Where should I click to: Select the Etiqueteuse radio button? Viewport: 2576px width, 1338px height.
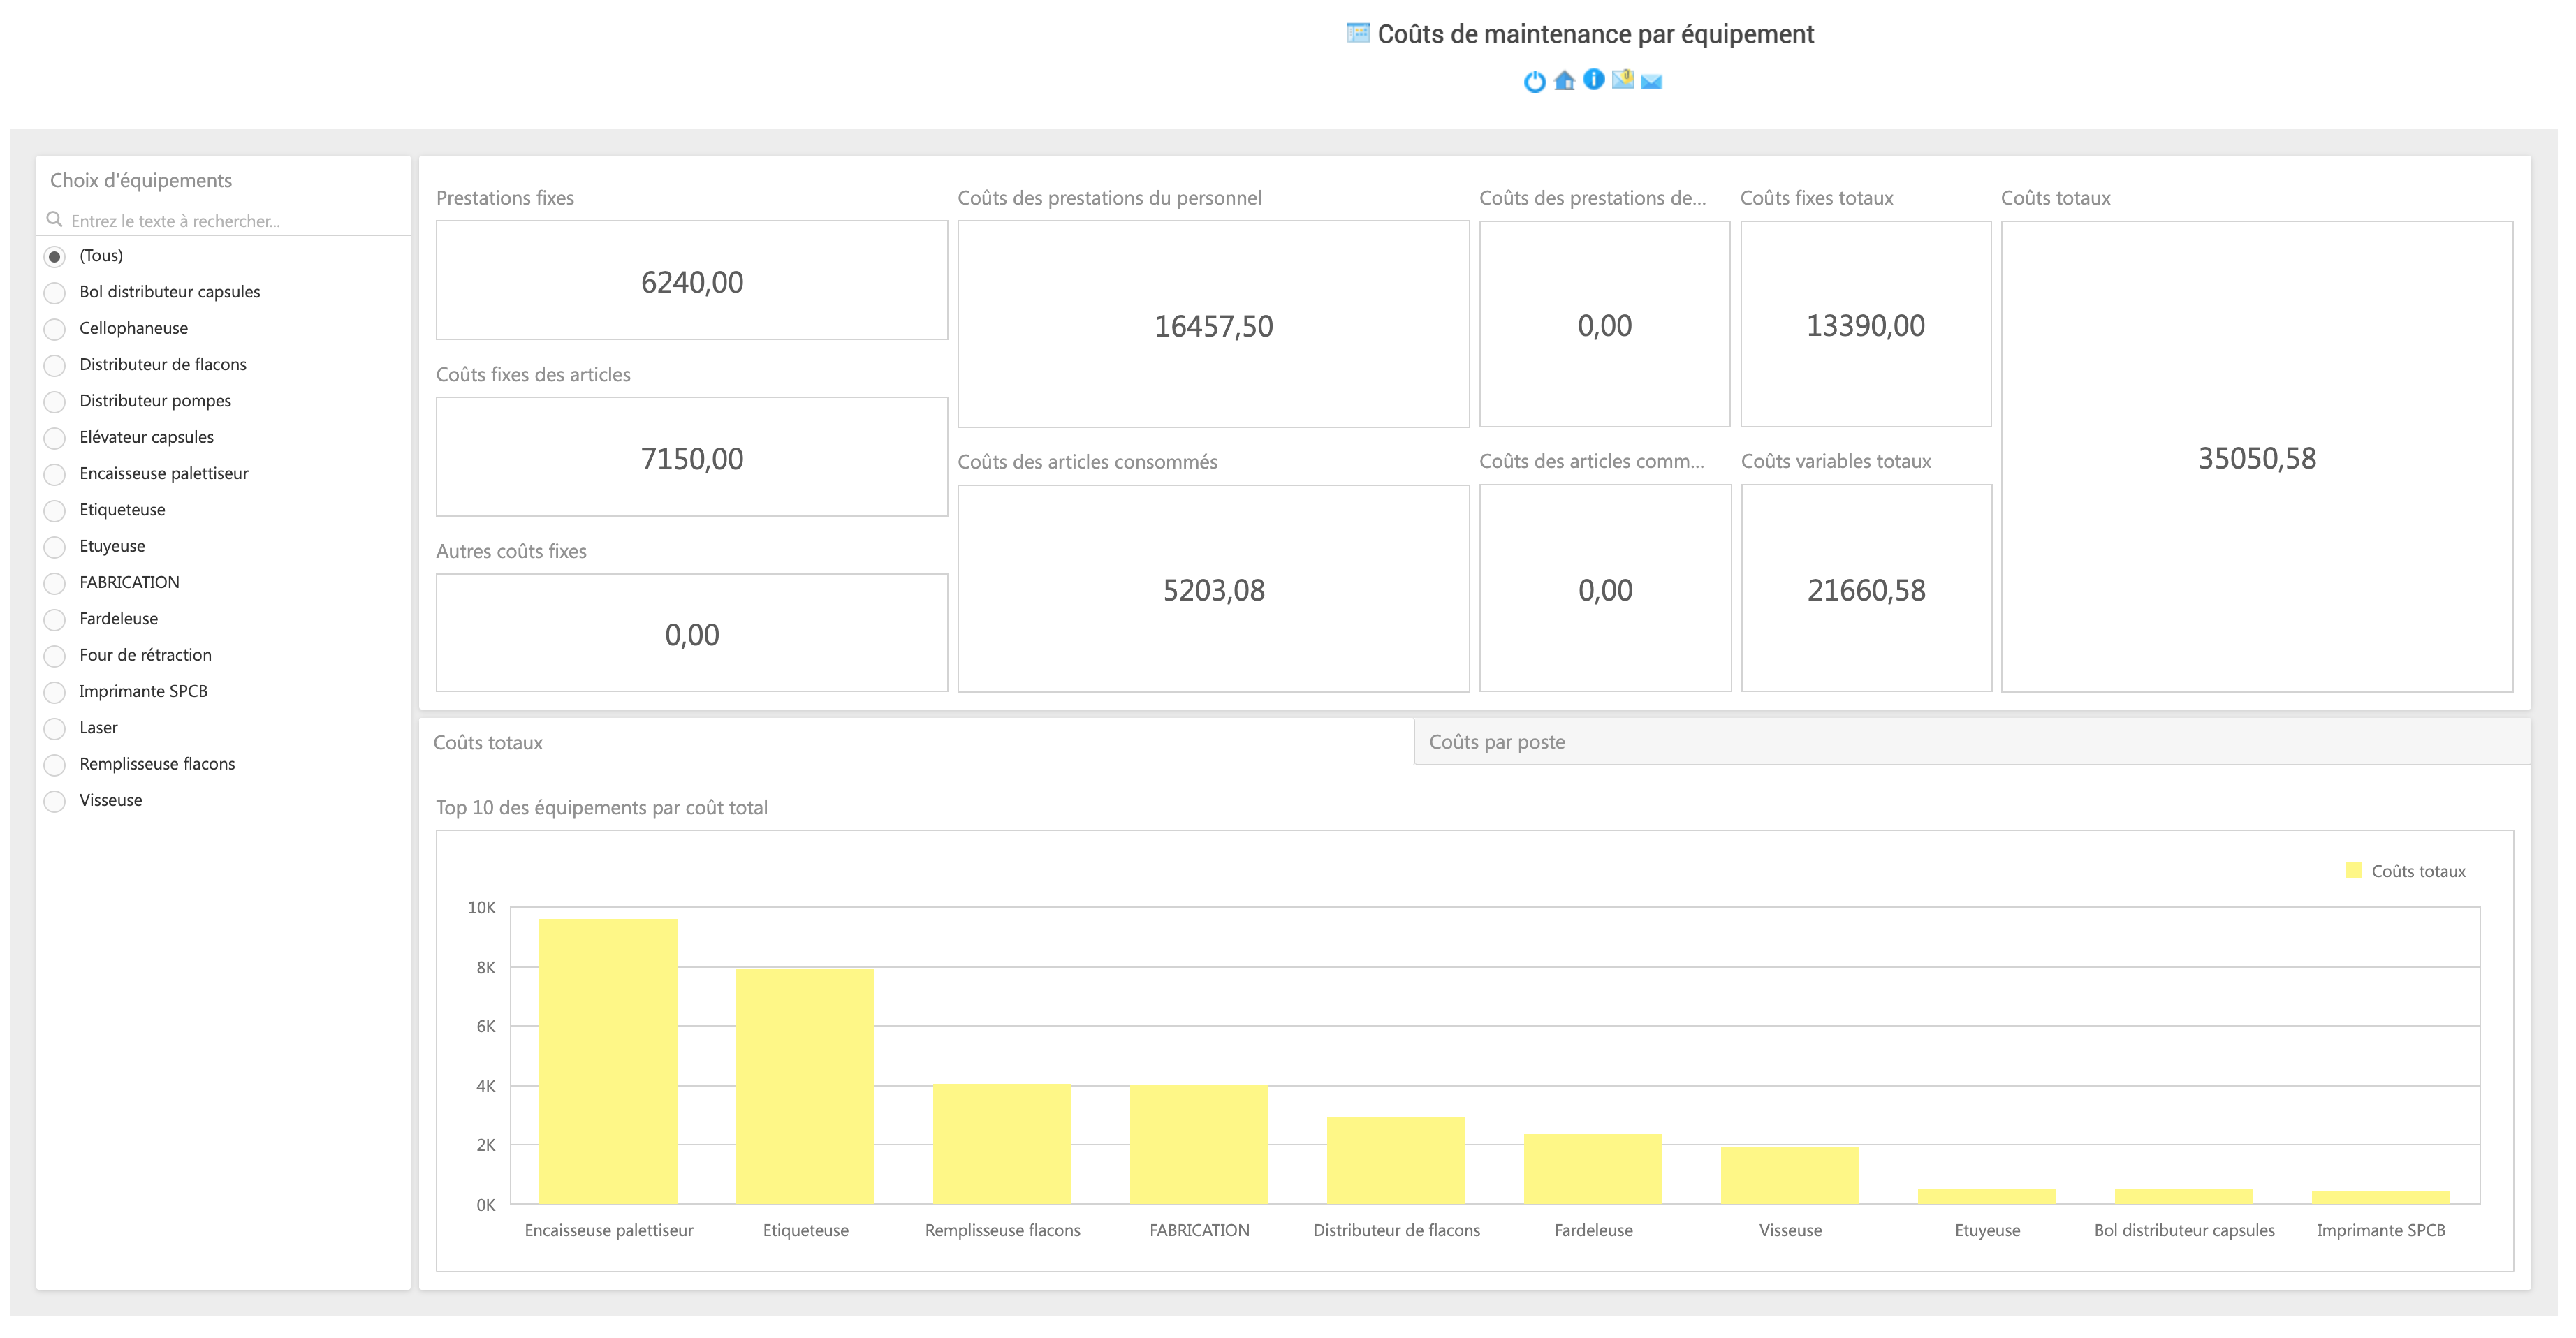click(55, 511)
